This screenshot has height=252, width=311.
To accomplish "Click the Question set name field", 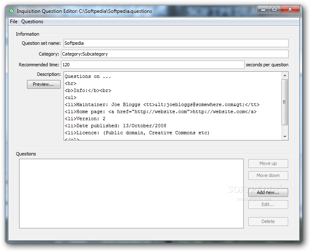I will (x=176, y=43).
